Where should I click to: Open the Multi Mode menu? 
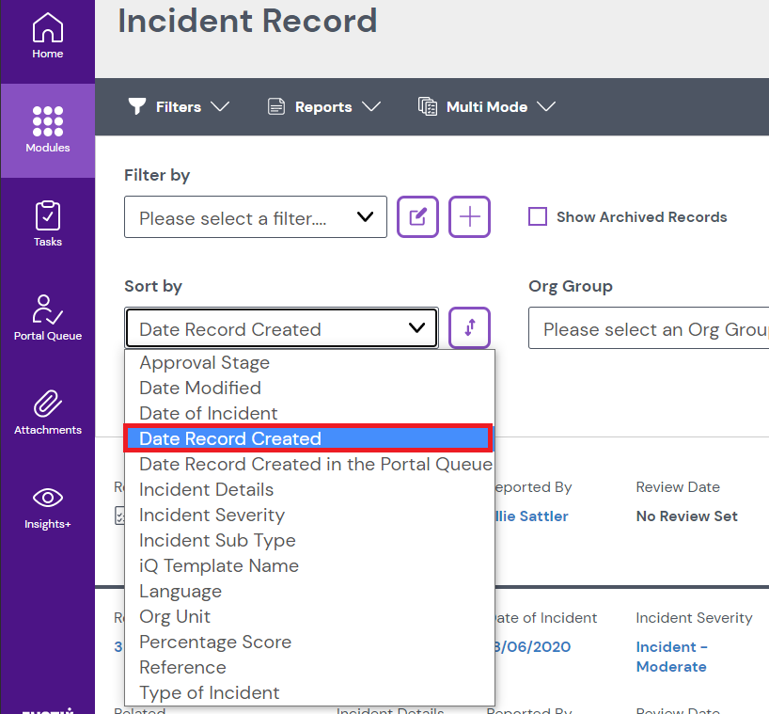coord(487,107)
